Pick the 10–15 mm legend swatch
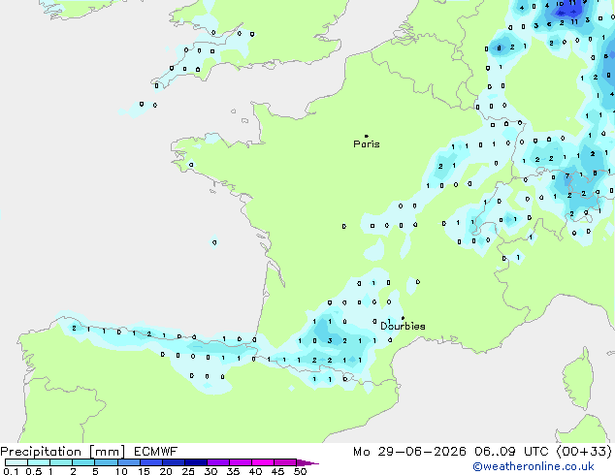The image size is (615, 475). tap(128, 462)
